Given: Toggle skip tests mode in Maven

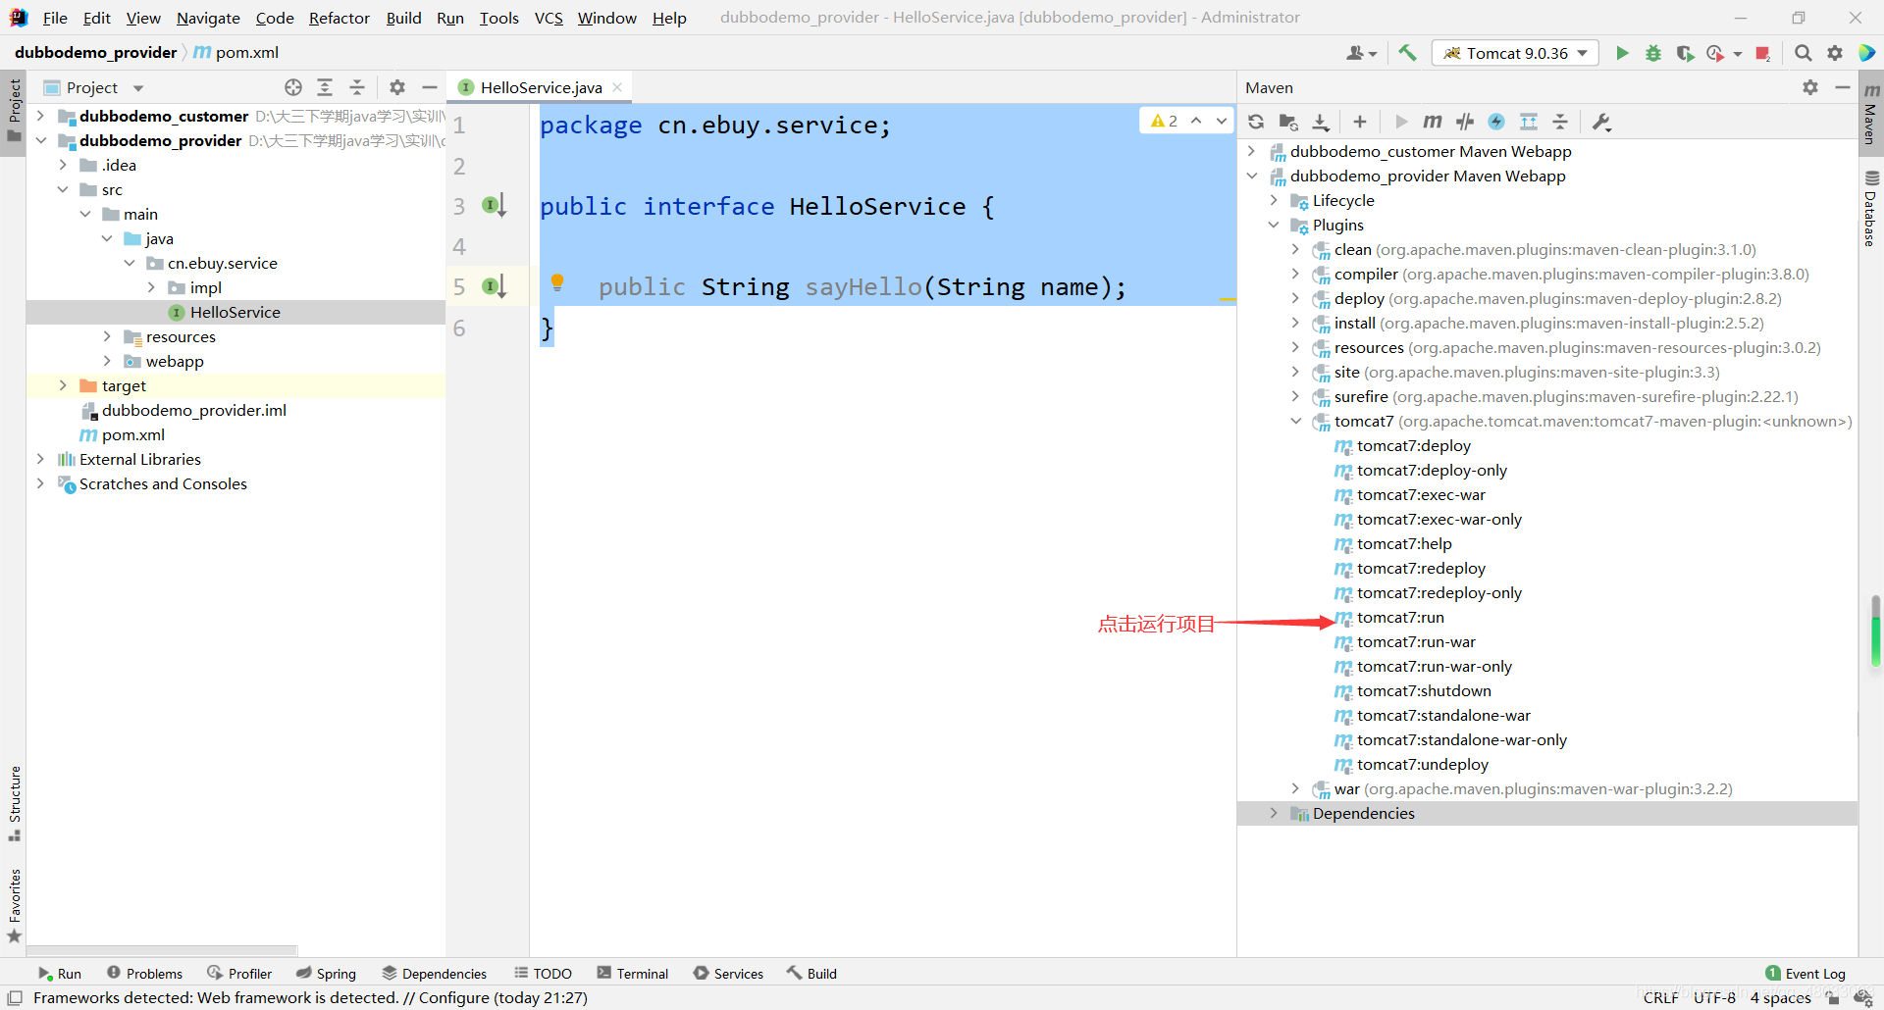Looking at the screenshot, I should (x=1496, y=122).
